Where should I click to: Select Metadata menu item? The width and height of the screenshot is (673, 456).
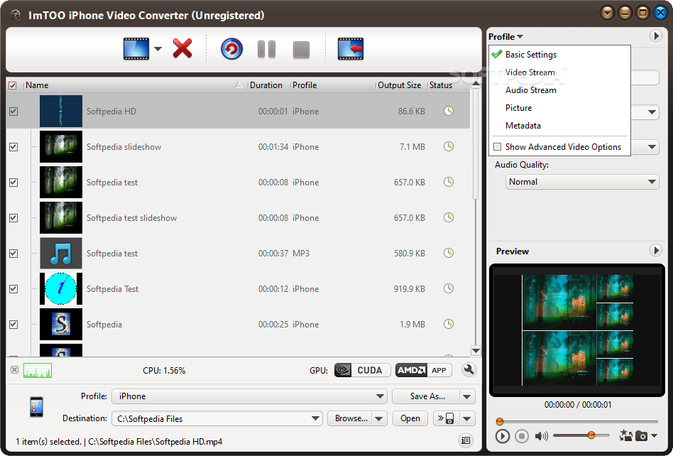(x=559, y=126)
